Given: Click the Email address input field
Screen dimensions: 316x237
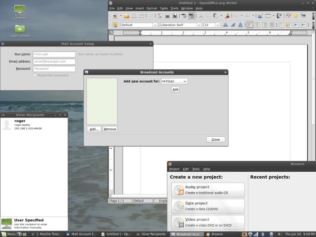Looking at the screenshot, I should point(54,62).
